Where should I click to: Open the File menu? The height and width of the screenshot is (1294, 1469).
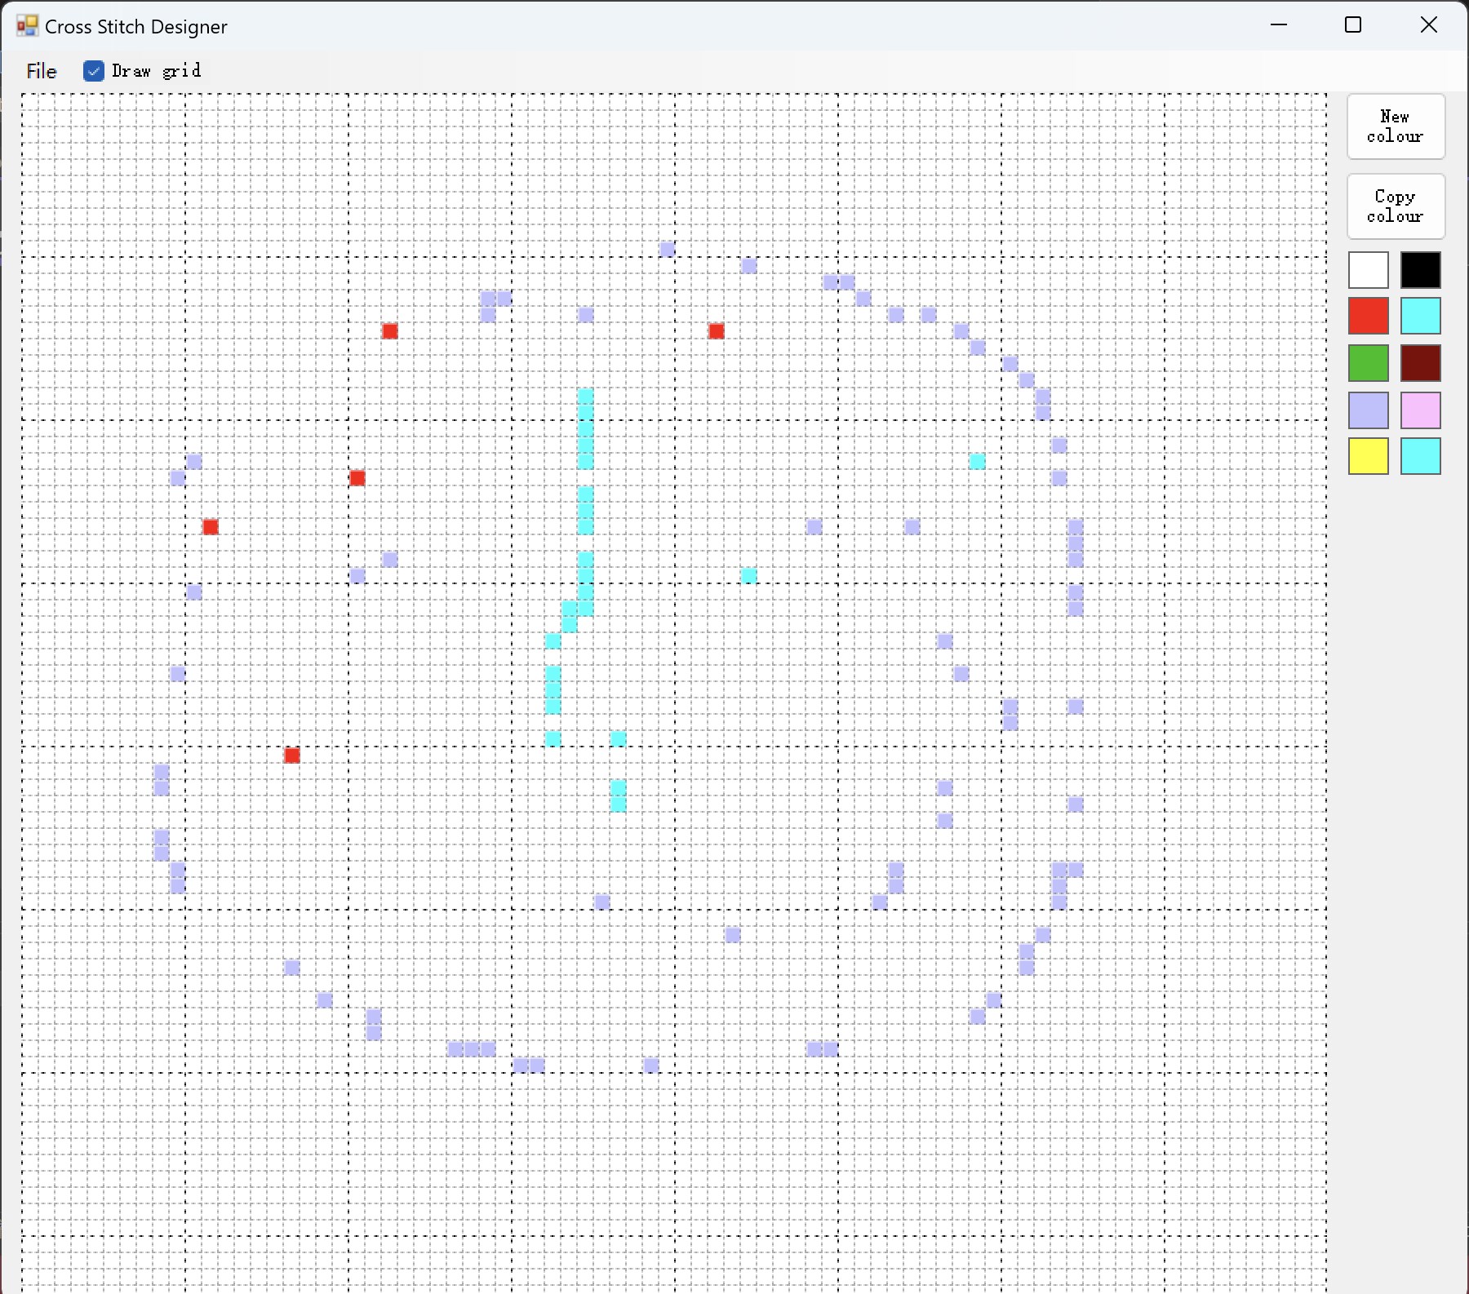click(42, 71)
